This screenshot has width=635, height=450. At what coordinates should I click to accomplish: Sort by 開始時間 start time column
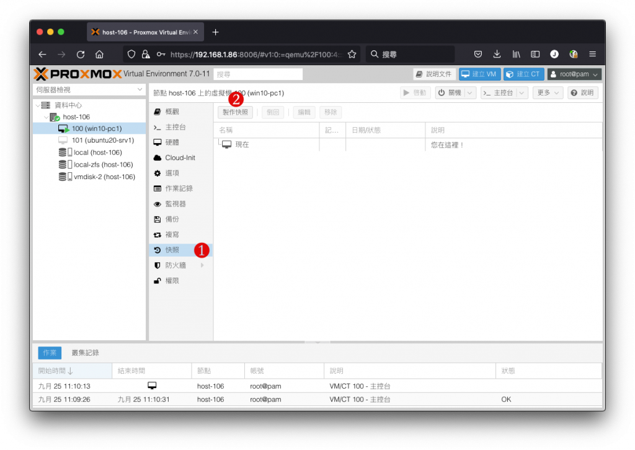coord(72,371)
